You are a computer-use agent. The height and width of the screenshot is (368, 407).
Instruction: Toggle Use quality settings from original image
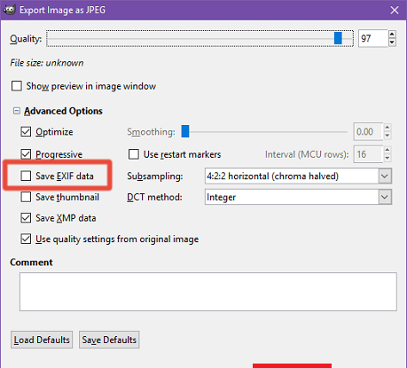click(26, 239)
